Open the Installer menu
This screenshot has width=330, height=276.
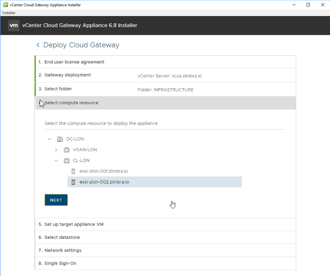9,13
